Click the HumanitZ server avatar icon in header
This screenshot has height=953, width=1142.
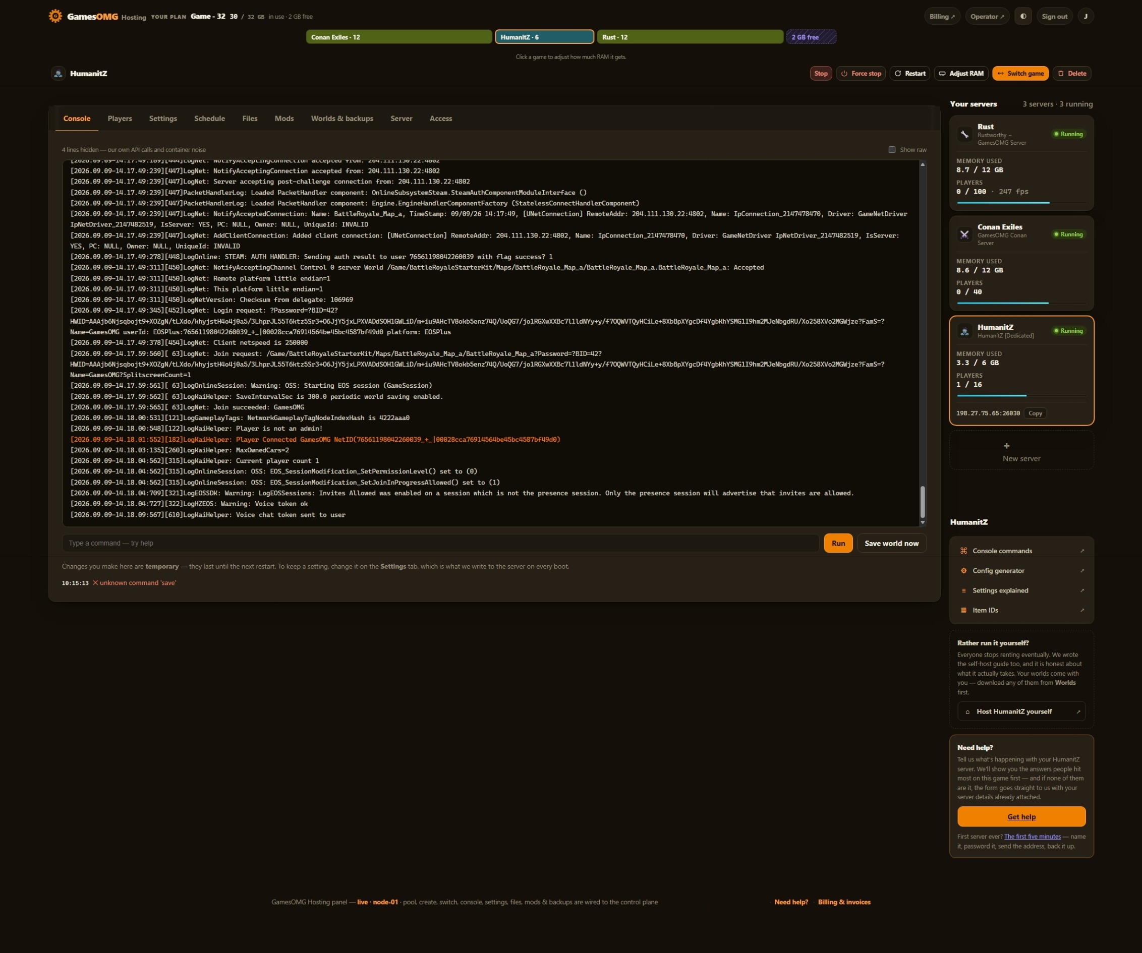pyautogui.click(x=58, y=74)
